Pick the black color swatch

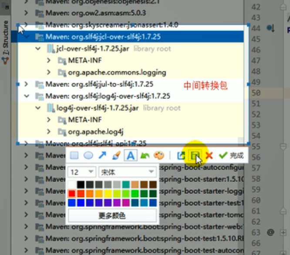tap(81, 184)
